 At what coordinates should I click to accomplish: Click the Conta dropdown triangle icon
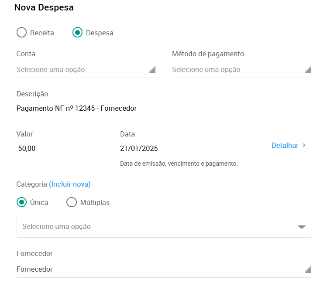152,70
